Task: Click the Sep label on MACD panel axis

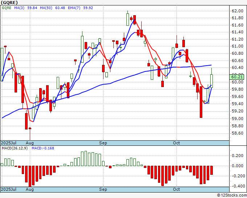Action: coord(103,189)
